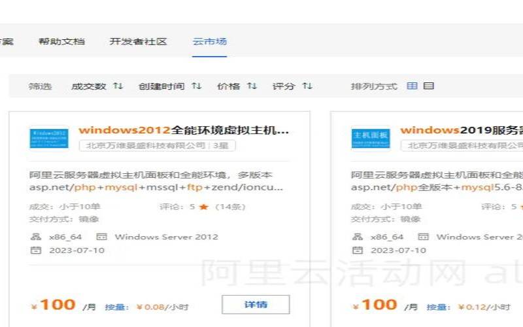Click calendar icon on windows2019 card

[x=357, y=250]
